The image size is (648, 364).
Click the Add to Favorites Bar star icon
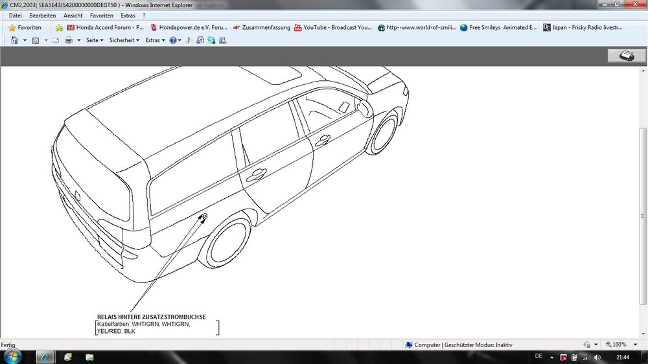pyautogui.click(x=59, y=28)
